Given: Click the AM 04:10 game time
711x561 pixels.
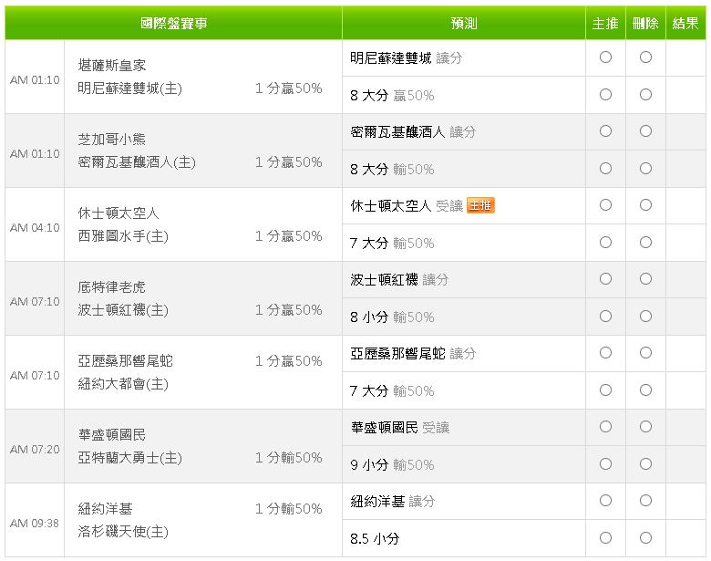Looking at the screenshot, I should (x=35, y=228).
